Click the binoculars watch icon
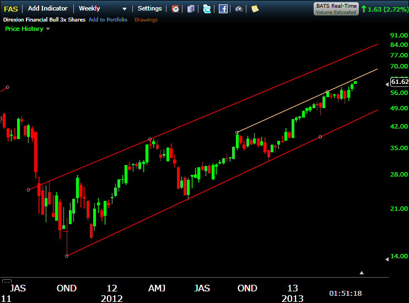This screenshot has height=303, width=409. coord(239,9)
